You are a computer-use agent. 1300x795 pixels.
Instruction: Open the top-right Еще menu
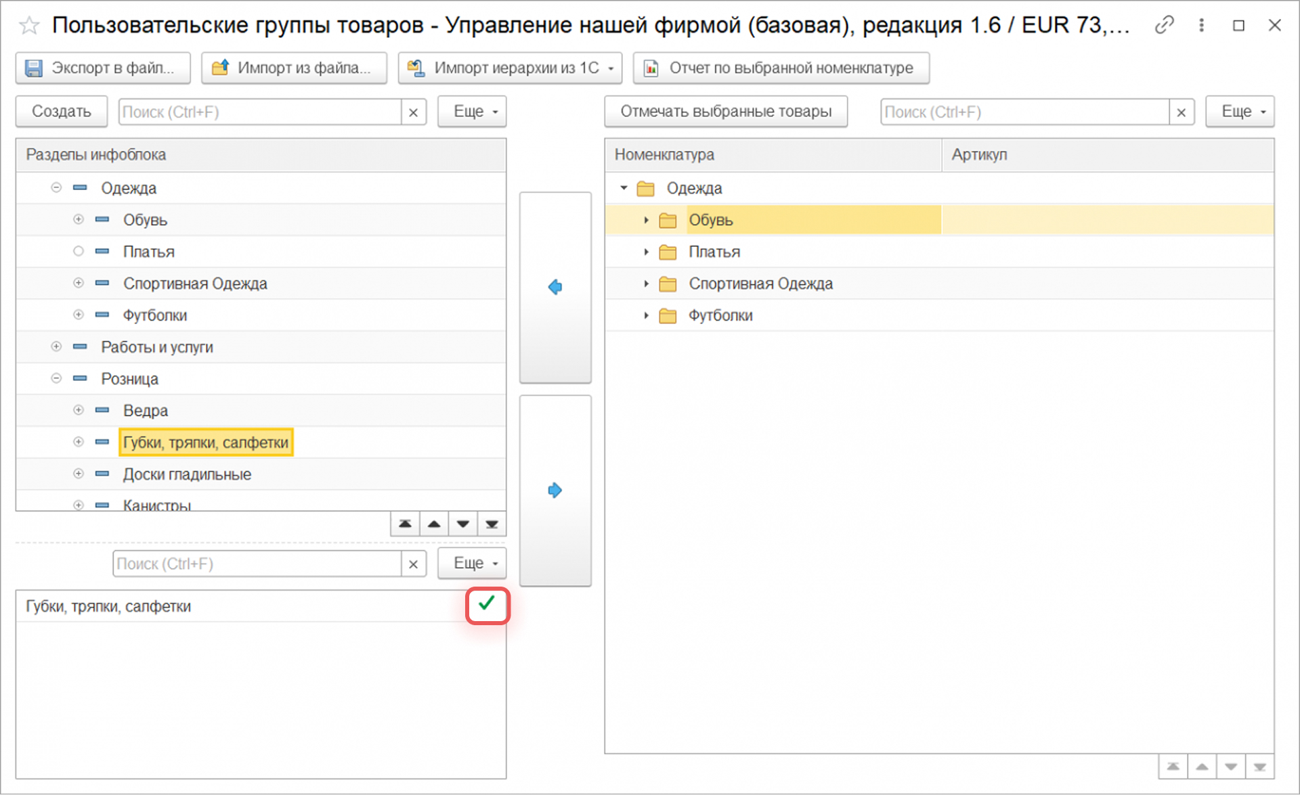(1239, 112)
